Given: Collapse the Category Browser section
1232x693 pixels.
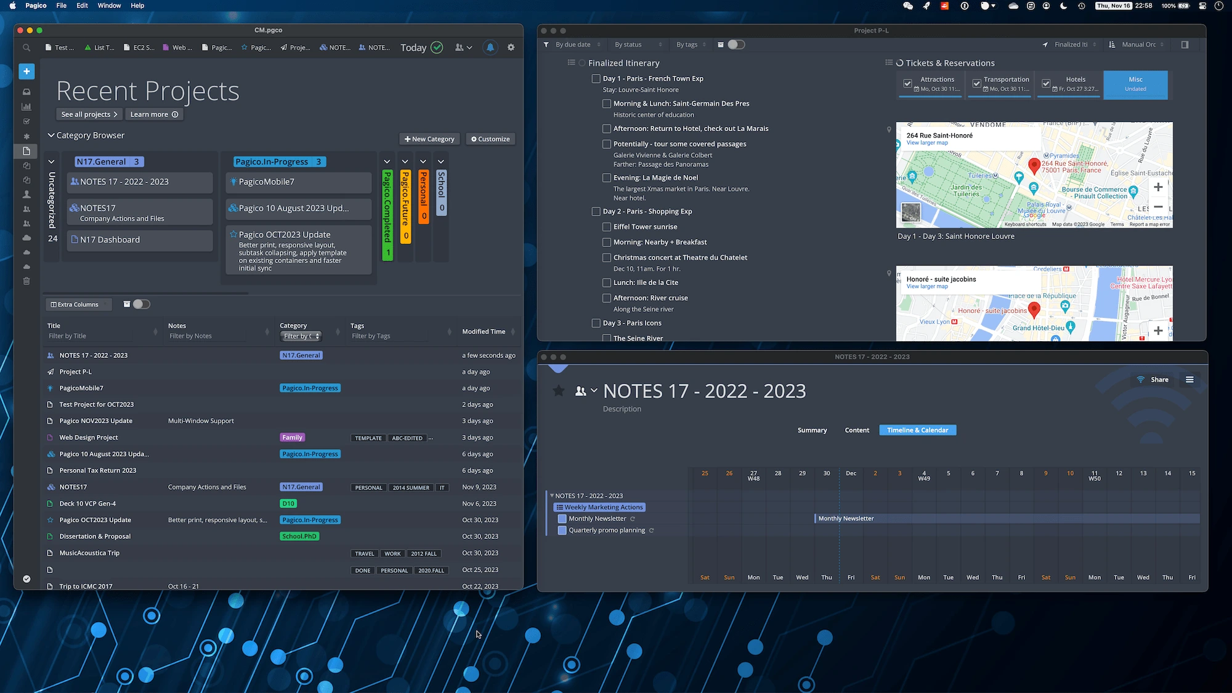Looking at the screenshot, I should coord(51,135).
